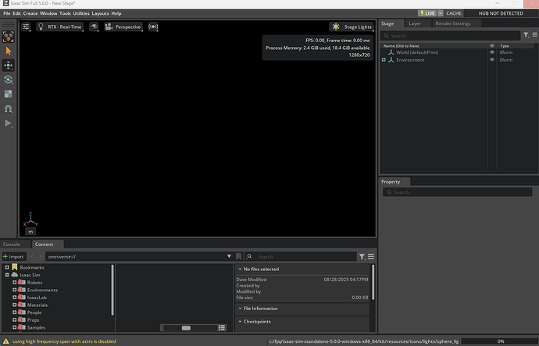539x346 pixels.
Task: Open RTX - Real-Time renderer menu
Action: click(60, 27)
